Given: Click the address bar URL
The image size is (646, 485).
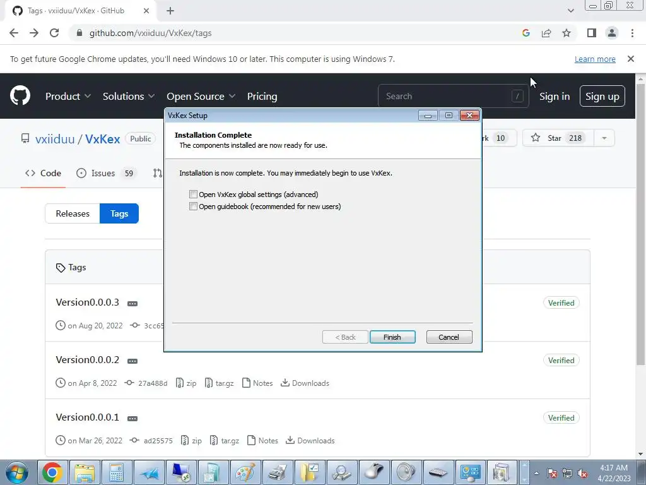Looking at the screenshot, I should (150, 33).
